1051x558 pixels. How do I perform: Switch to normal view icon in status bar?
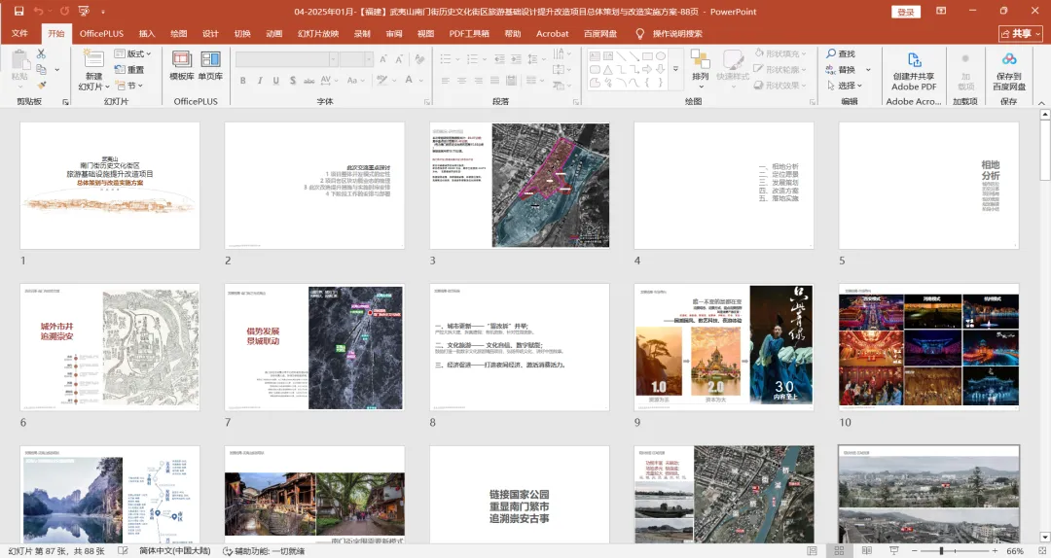pyautogui.click(x=813, y=550)
